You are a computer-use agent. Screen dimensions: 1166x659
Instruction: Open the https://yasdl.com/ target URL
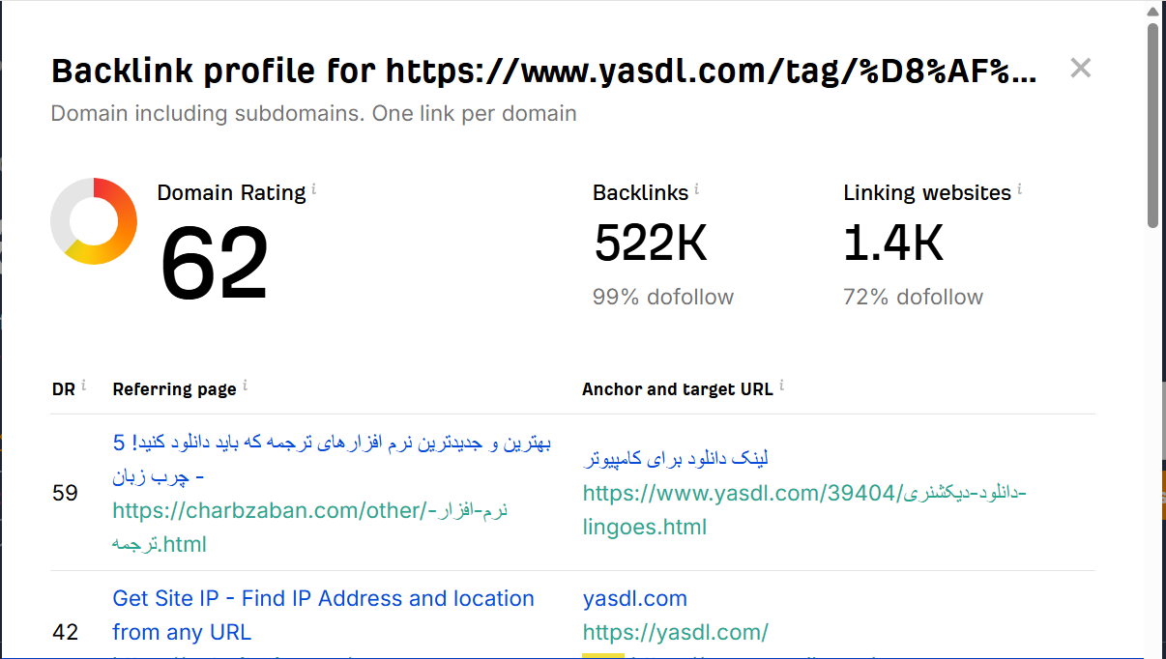click(676, 632)
